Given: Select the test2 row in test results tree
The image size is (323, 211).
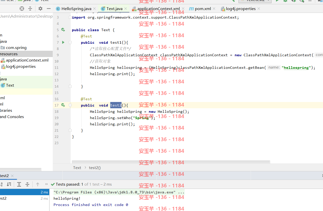Looking at the screenshot, I should [x=25, y=198].
